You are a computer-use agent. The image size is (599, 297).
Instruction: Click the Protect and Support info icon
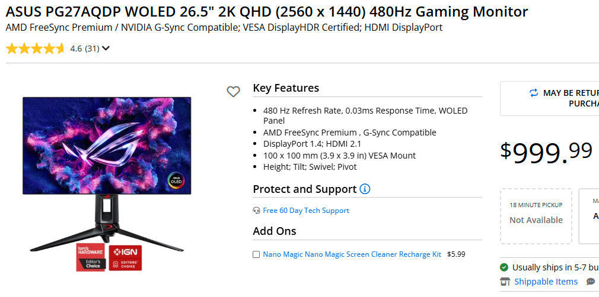[x=365, y=189]
